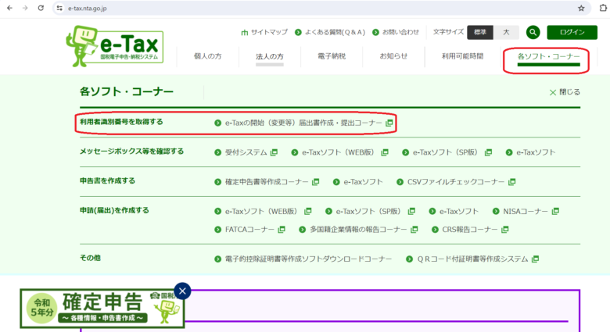Open e-Taxソフト(SP版) under メッセージボックス row
The height and width of the screenshot is (332, 610).
pyautogui.click(x=445, y=152)
